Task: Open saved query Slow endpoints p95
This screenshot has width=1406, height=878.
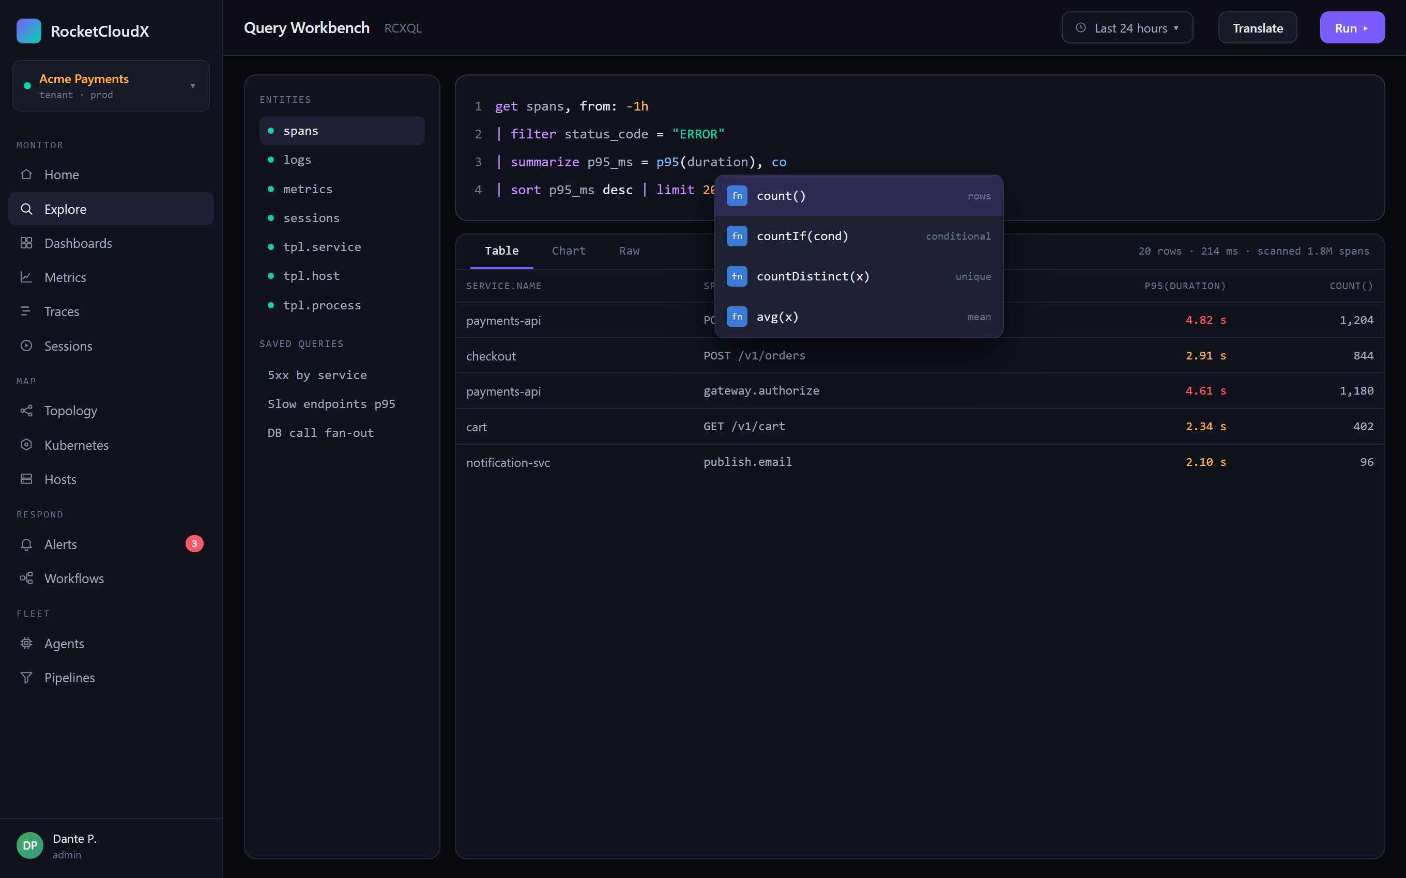Action: point(331,403)
